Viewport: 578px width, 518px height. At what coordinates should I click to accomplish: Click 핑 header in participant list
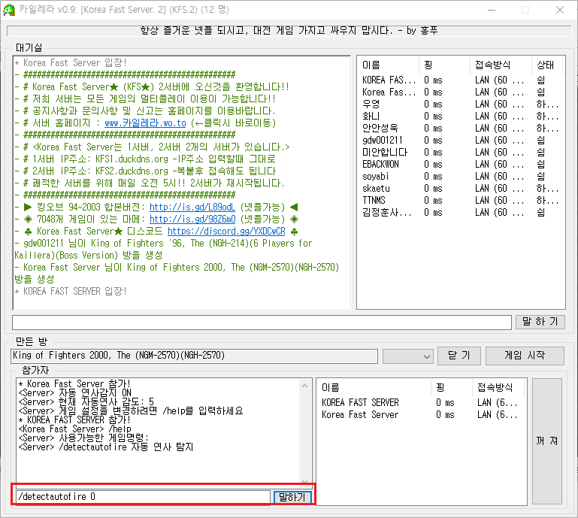[x=452, y=387]
